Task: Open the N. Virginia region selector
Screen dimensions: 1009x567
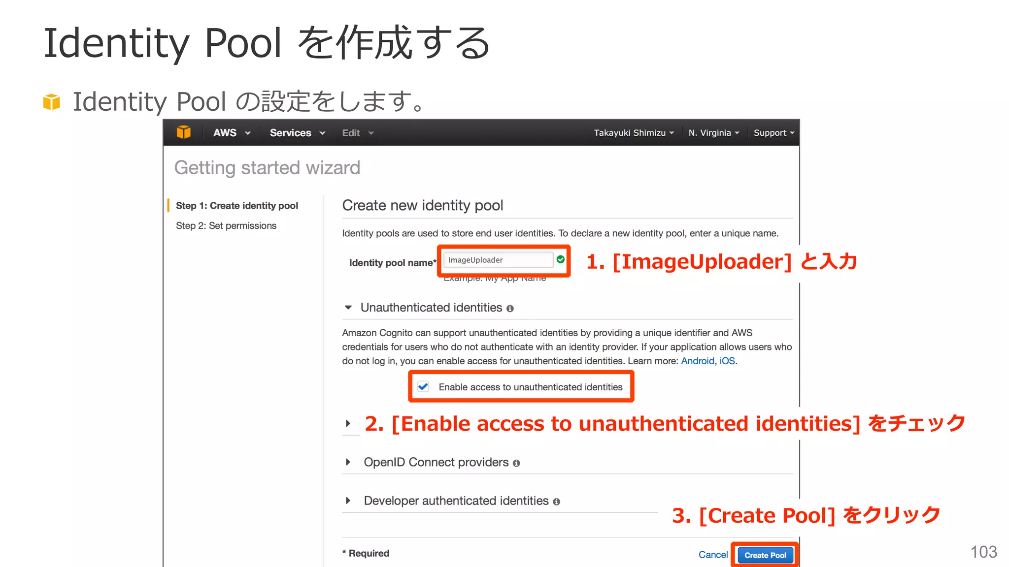Action: [x=714, y=133]
